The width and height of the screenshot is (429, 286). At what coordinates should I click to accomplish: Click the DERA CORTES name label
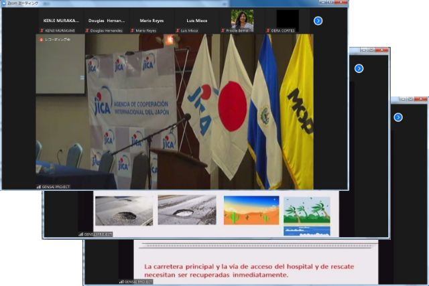(283, 31)
